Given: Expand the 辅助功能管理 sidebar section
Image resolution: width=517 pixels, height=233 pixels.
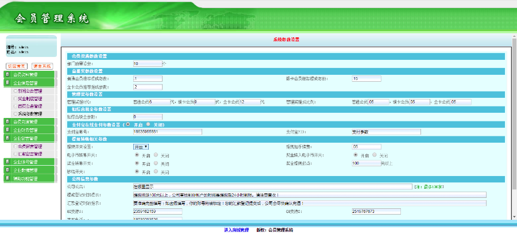Looking at the screenshot, I should 29,178.
